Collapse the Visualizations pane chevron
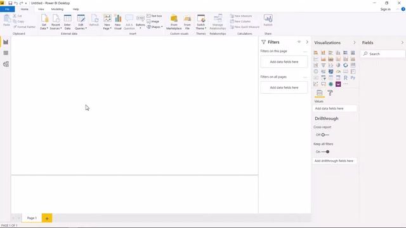 (x=354, y=42)
